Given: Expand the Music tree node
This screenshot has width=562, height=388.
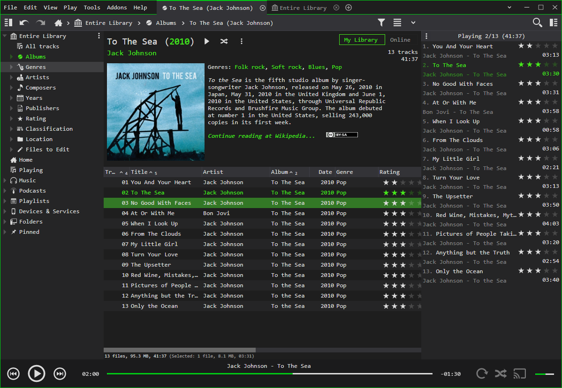Looking at the screenshot, I should click(x=5, y=180).
